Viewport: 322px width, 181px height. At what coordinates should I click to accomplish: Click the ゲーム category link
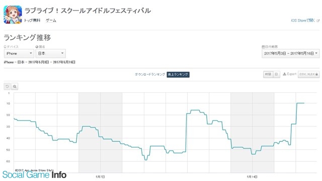coord(51,20)
